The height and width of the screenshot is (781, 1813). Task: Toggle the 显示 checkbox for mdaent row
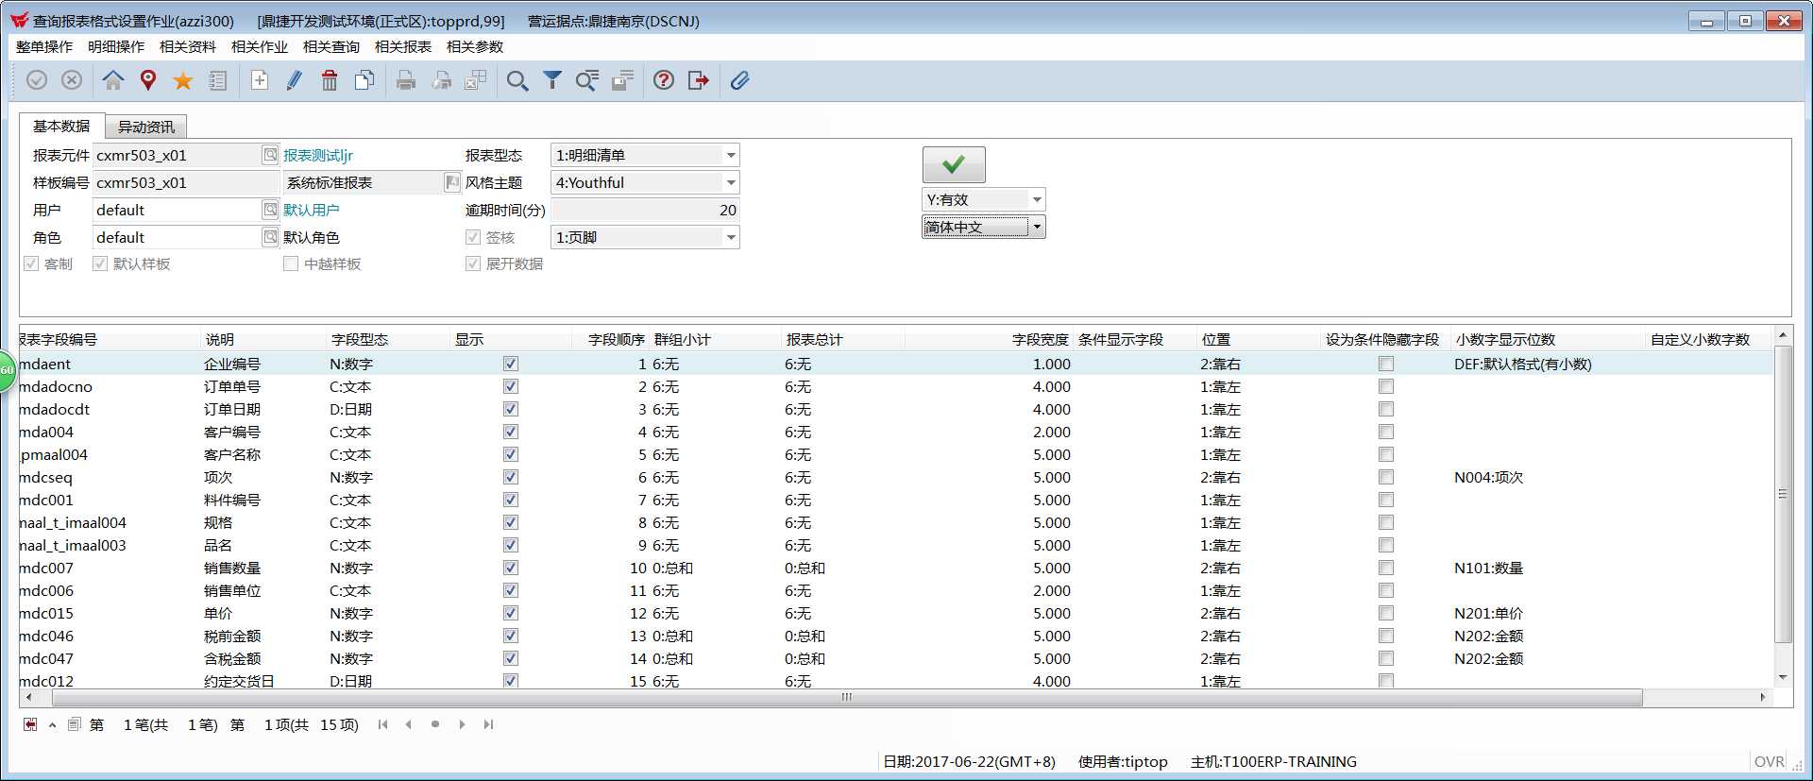(511, 364)
